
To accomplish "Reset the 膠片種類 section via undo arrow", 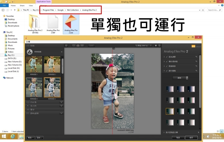I will 196,71.
